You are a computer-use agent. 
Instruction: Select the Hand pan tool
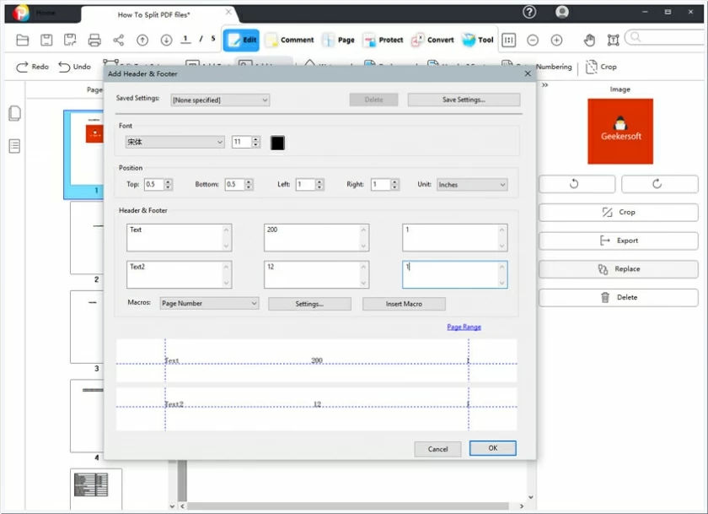pyautogui.click(x=590, y=40)
